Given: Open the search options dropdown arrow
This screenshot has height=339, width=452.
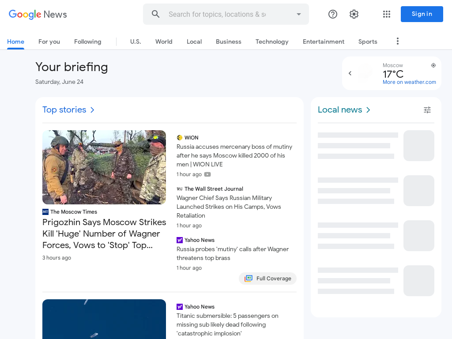Looking at the screenshot, I should pos(299,14).
